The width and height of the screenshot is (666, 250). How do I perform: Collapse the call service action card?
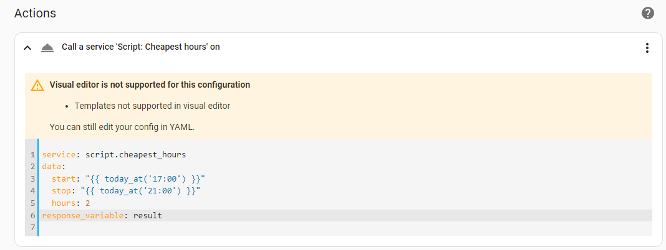pos(27,48)
